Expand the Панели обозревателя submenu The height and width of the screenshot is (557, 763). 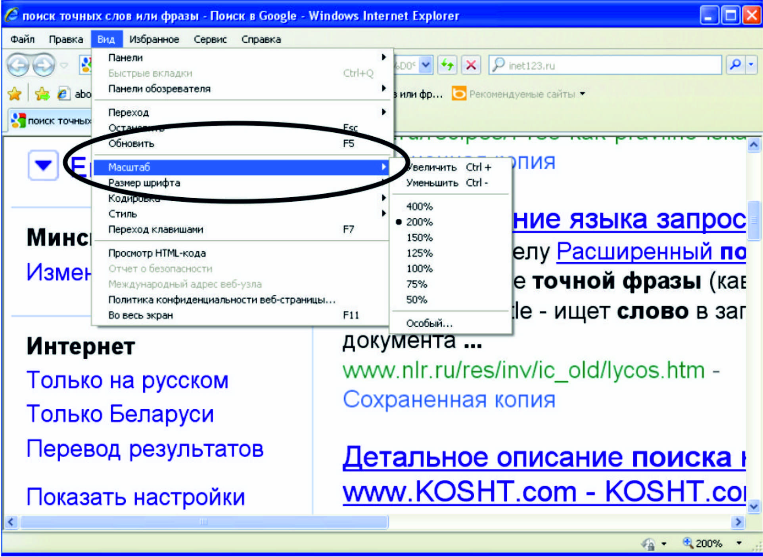[242, 89]
